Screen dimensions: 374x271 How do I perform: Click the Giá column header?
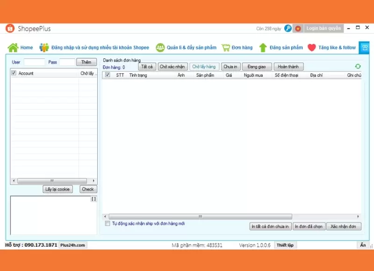229,75
